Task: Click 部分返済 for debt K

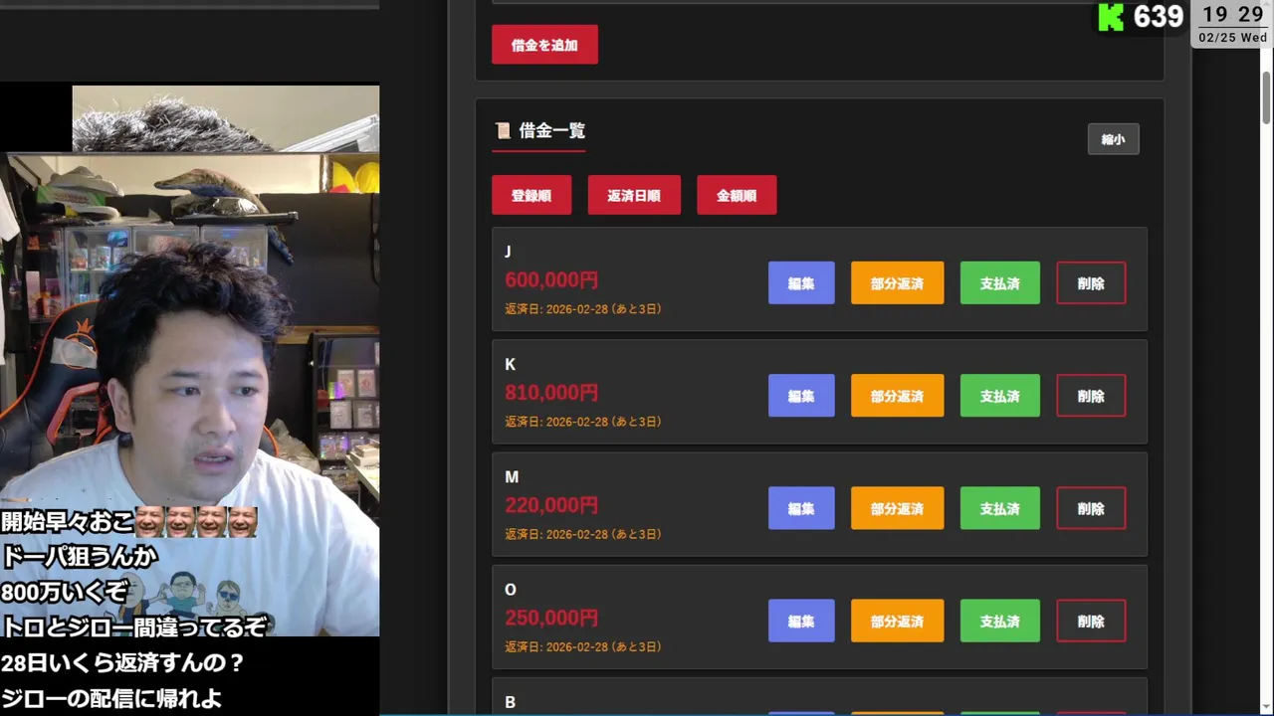Action: pyautogui.click(x=897, y=396)
